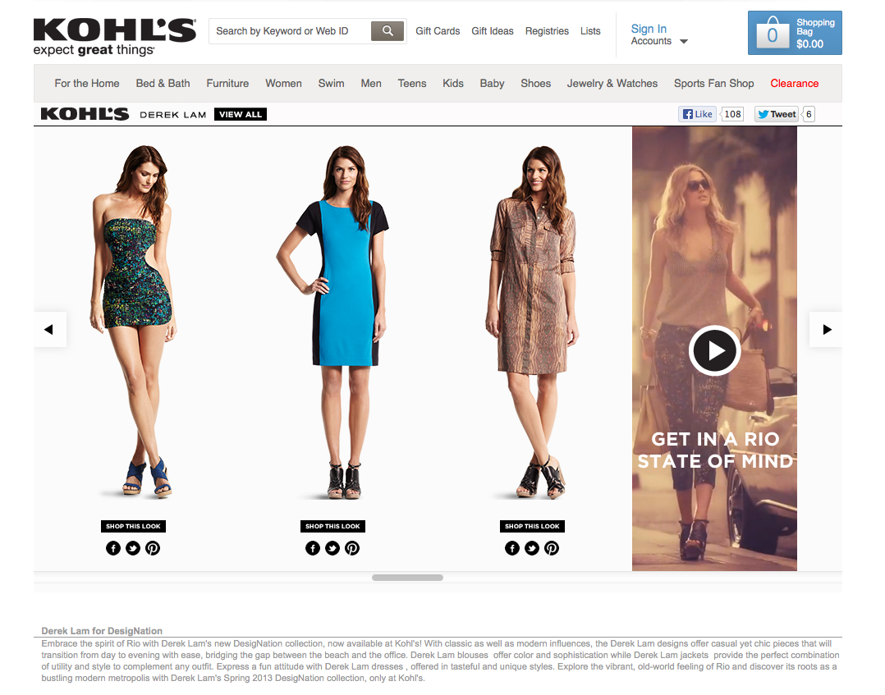Open the Shoes menu
Screen dimensions: 885x695
coord(535,84)
